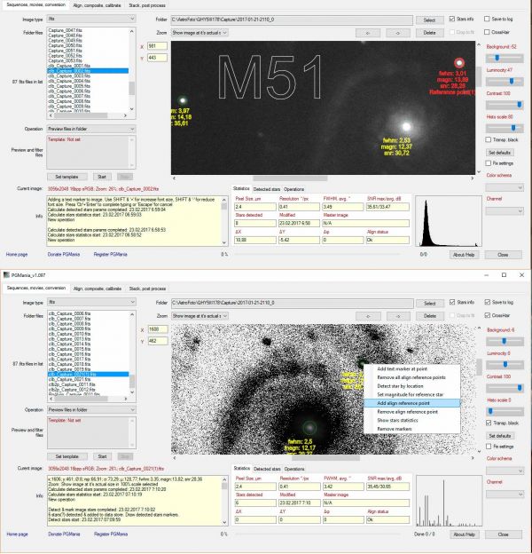Enable Save to log in upper window
Screen dimensions: 532x554
[x=487, y=19]
